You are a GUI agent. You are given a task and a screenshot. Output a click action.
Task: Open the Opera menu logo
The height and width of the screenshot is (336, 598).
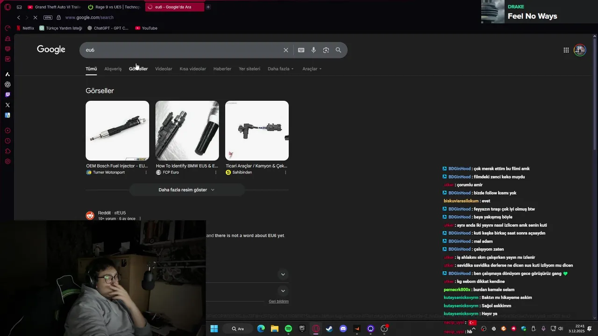(x=7, y=7)
